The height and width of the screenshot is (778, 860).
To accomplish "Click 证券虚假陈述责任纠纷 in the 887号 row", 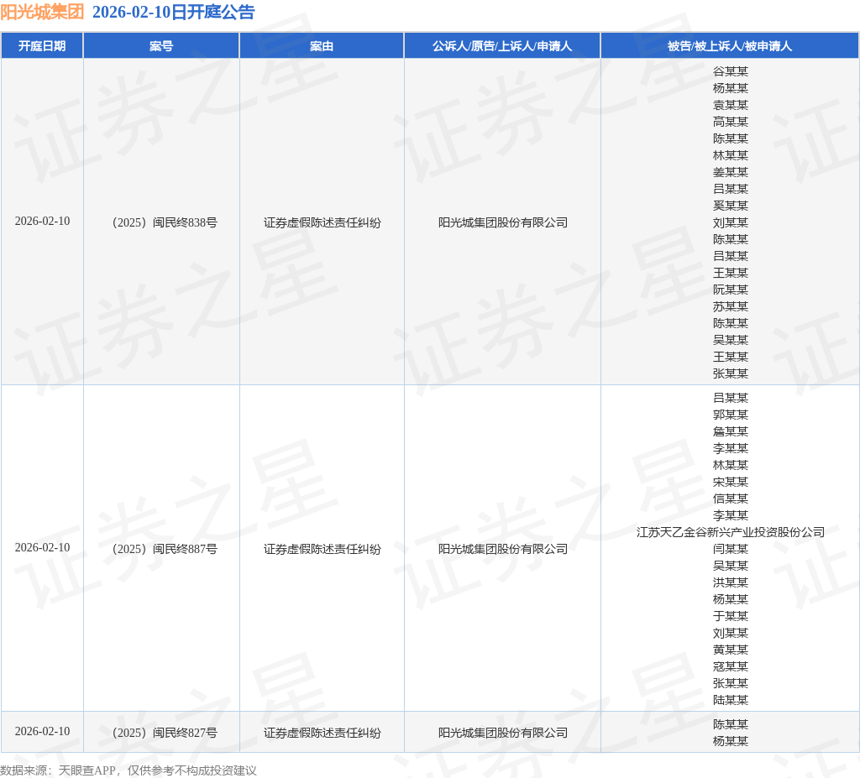I will tap(322, 549).
